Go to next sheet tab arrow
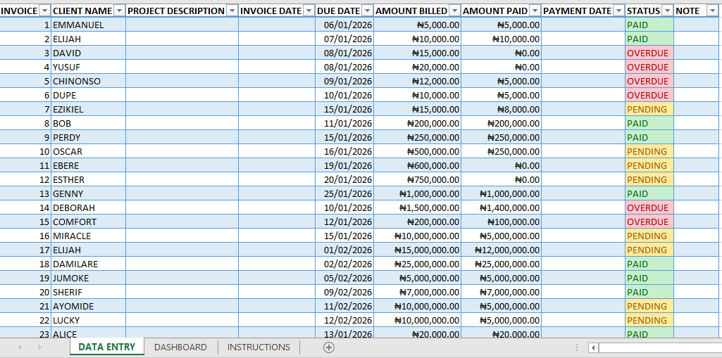Screen dimensions: 722x358 pyautogui.click(x=39, y=347)
